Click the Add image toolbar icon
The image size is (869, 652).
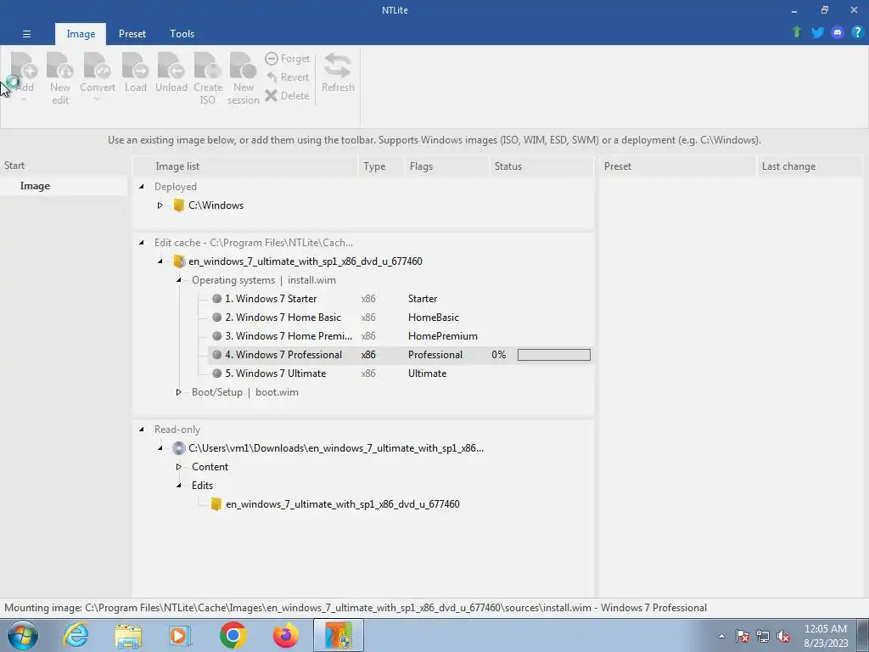24,66
